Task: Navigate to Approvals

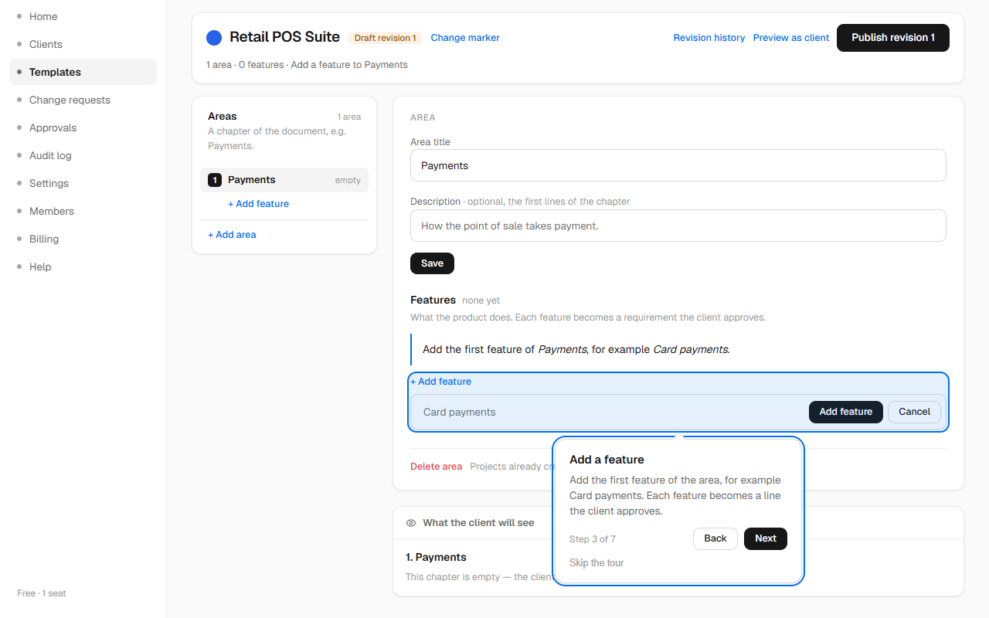Action: [x=83, y=127]
